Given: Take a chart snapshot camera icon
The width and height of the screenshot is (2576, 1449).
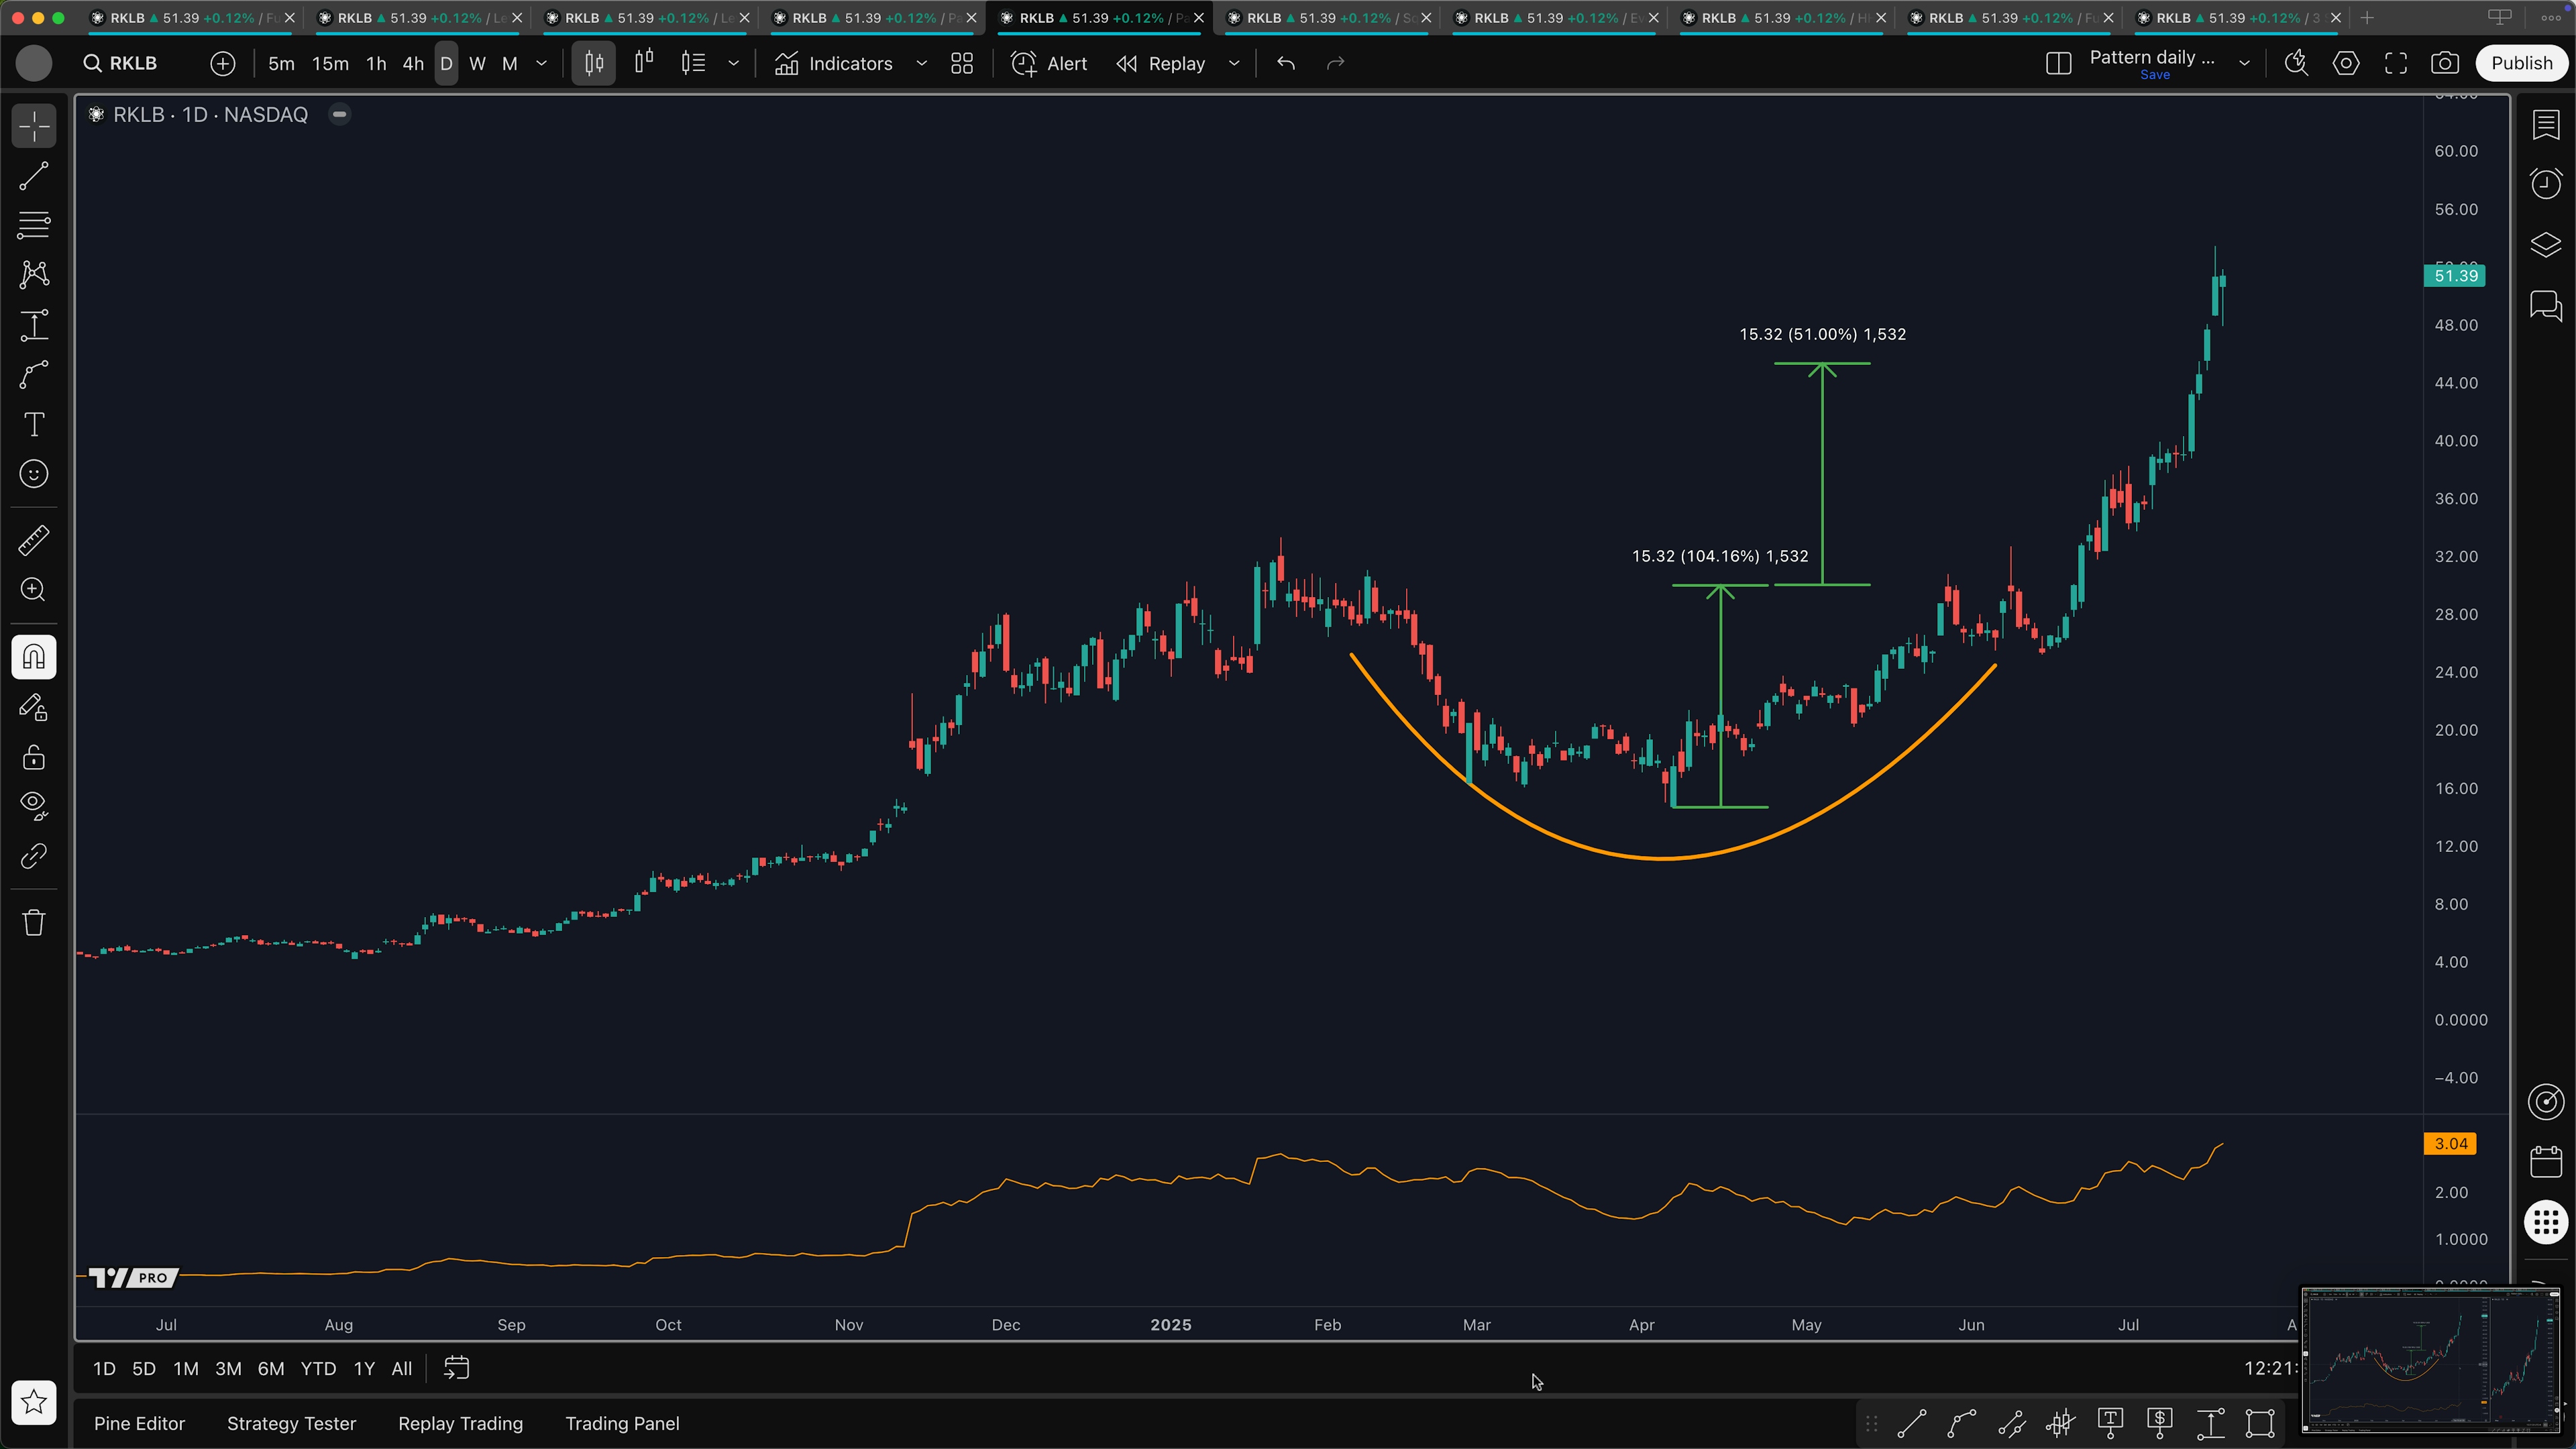Looking at the screenshot, I should tap(2445, 64).
